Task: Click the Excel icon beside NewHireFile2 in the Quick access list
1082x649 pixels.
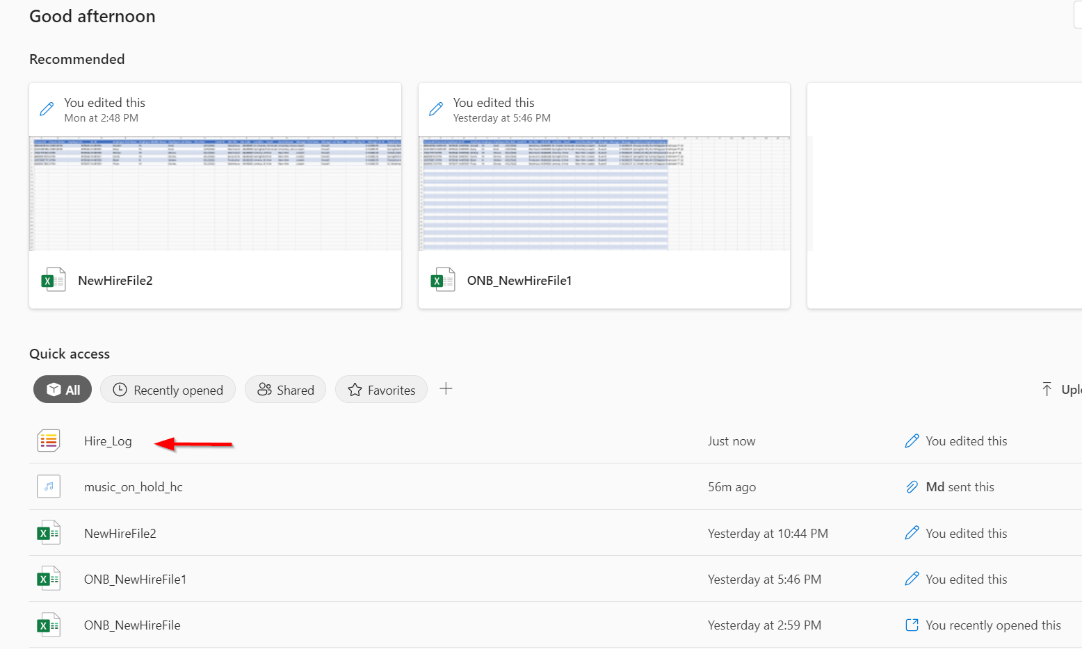Action: coord(49,533)
